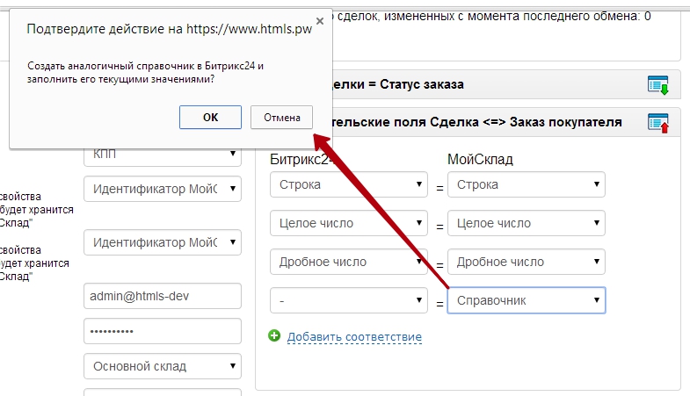
Task: Open Битрикс24 Целое число dropdown
Action: click(349, 224)
